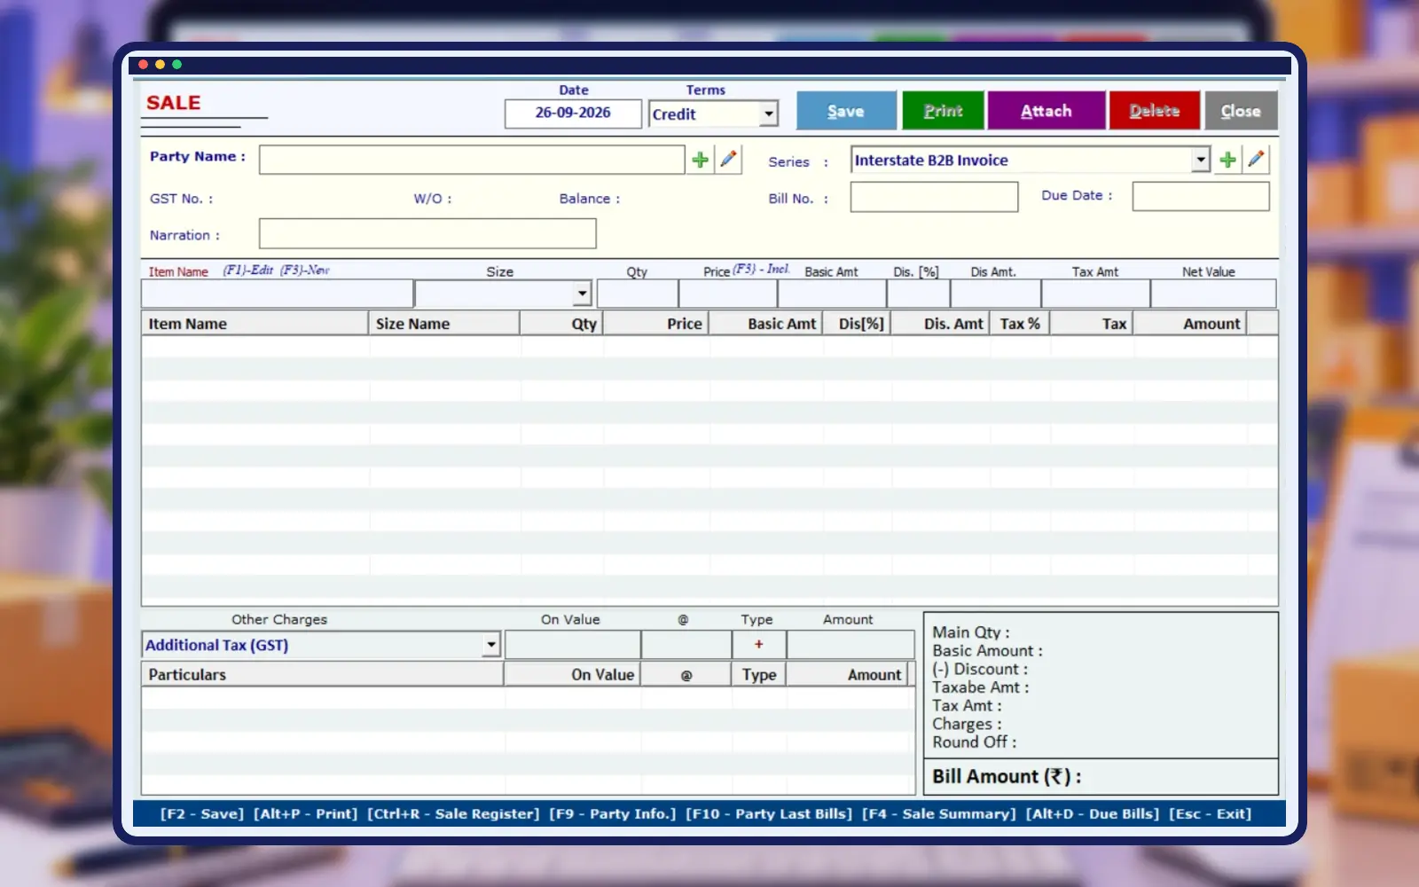The width and height of the screenshot is (1419, 887).
Task: Add a new series with the green plus icon
Action: tap(1227, 160)
